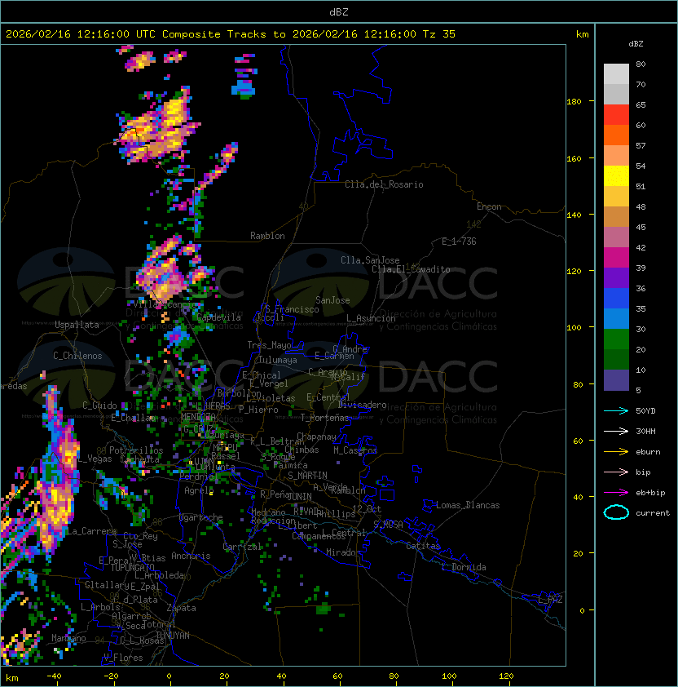Pick the bright yellow dotted legend swatch
Image resolution: width=678 pixels, height=687 pixels.
click(616, 176)
